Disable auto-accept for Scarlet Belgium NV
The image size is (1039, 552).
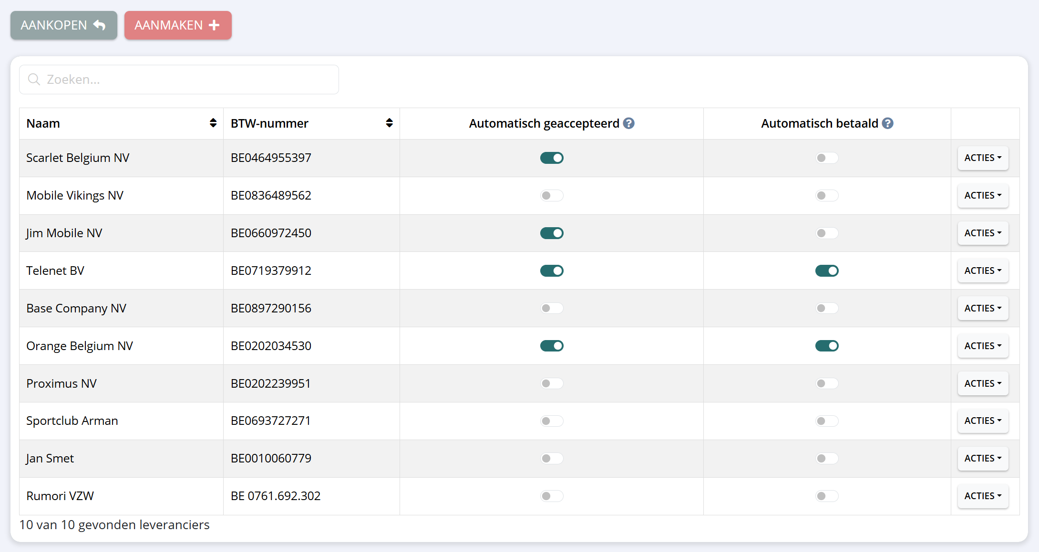552,158
